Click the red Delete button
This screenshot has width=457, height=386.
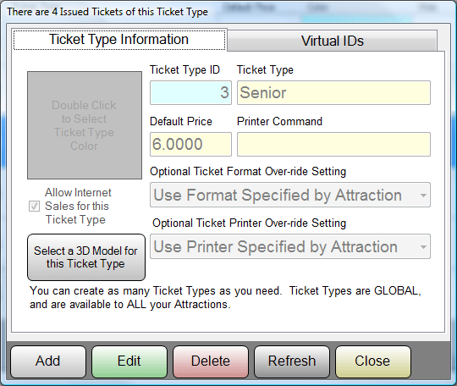(x=211, y=361)
